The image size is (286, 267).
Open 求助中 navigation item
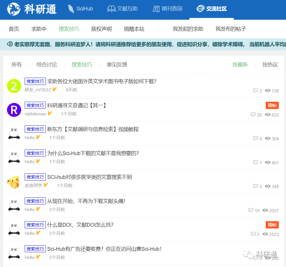pyautogui.click(x=39, y=29)
